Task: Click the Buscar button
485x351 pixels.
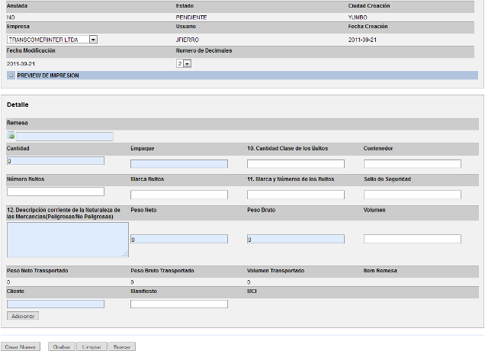Action: [x=121, y=346]
